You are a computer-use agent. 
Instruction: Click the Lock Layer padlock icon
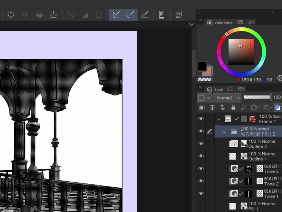(233, 107)
